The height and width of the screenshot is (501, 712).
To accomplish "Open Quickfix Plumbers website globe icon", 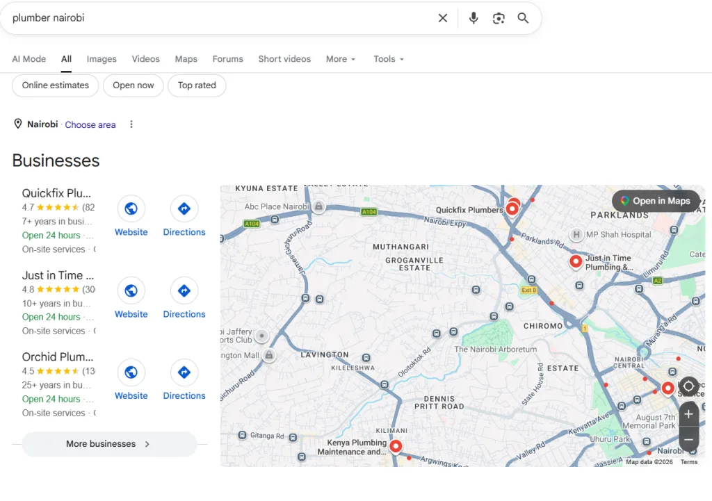I will click(x=131, y=208).
